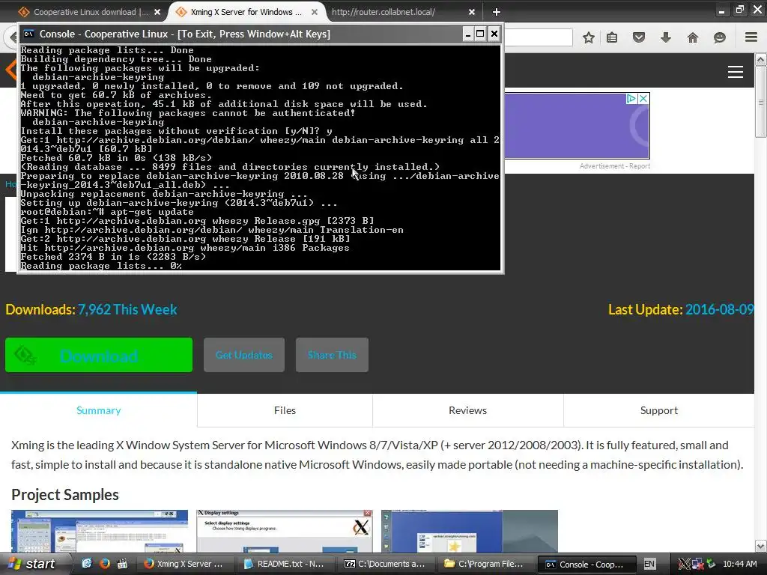Click the console window title bar
Image resolution: width=767 pixels, height=575 pixels.
(245, 34)
